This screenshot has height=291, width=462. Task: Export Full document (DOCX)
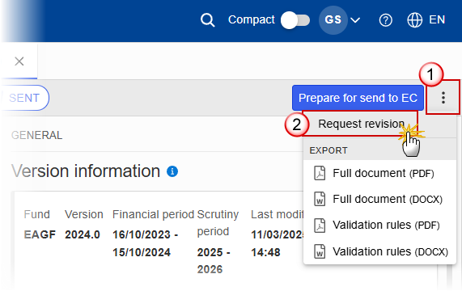tap(379, 199)
